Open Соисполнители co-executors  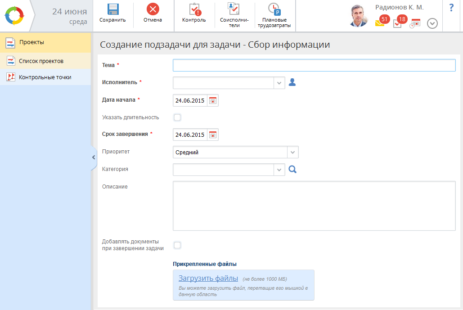point(233,9)
